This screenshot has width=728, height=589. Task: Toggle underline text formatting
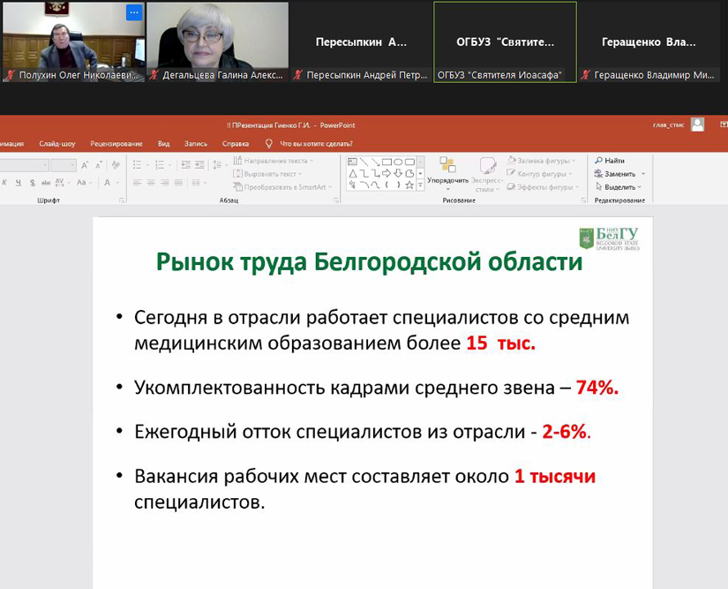coord(19,183)
